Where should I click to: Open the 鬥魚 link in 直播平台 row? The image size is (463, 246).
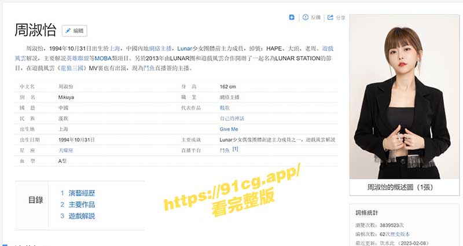225,150
